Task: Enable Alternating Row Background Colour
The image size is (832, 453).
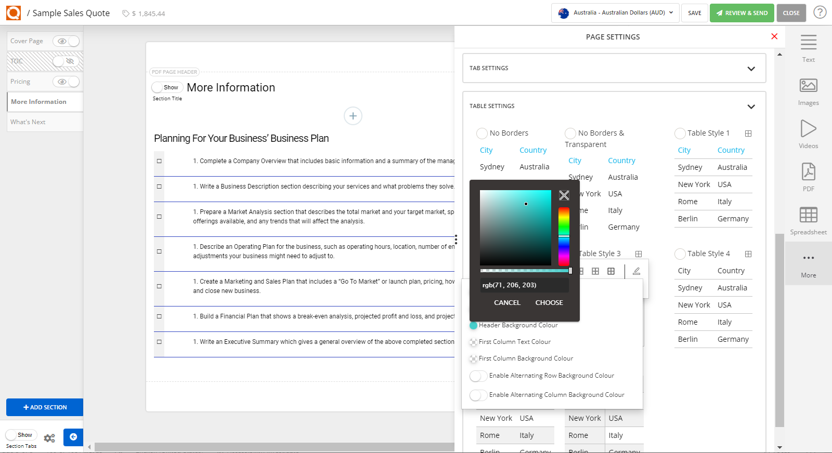Action: pos(478,376)
